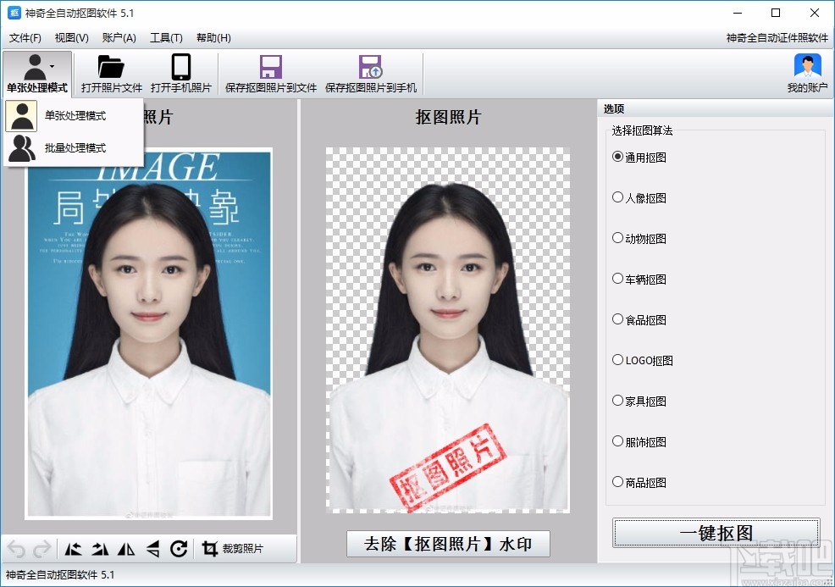Select the LOGO抠图 radio button

pyautogui.click(x=642, y=360)
